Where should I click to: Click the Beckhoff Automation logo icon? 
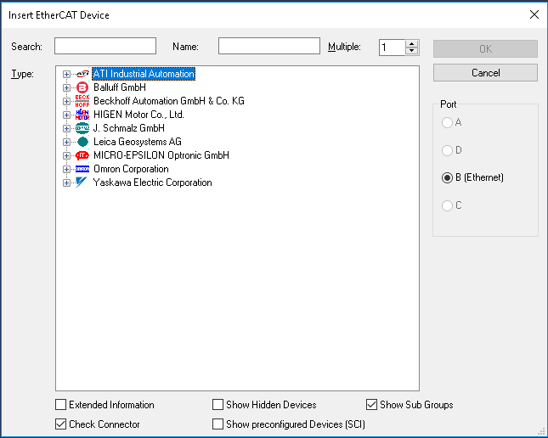pyautogui.click(x=82, y=101)
